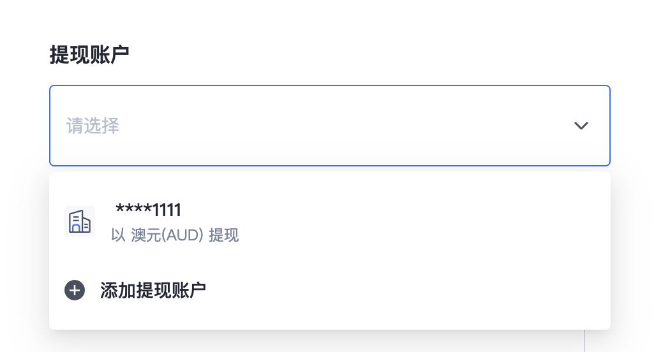Open the 请选择 account dropdown field

coord(329,126)
